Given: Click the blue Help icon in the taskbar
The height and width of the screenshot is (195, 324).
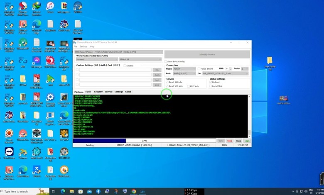Looking at the screenshot, I should pyautogui.click(x=98, y=191).
